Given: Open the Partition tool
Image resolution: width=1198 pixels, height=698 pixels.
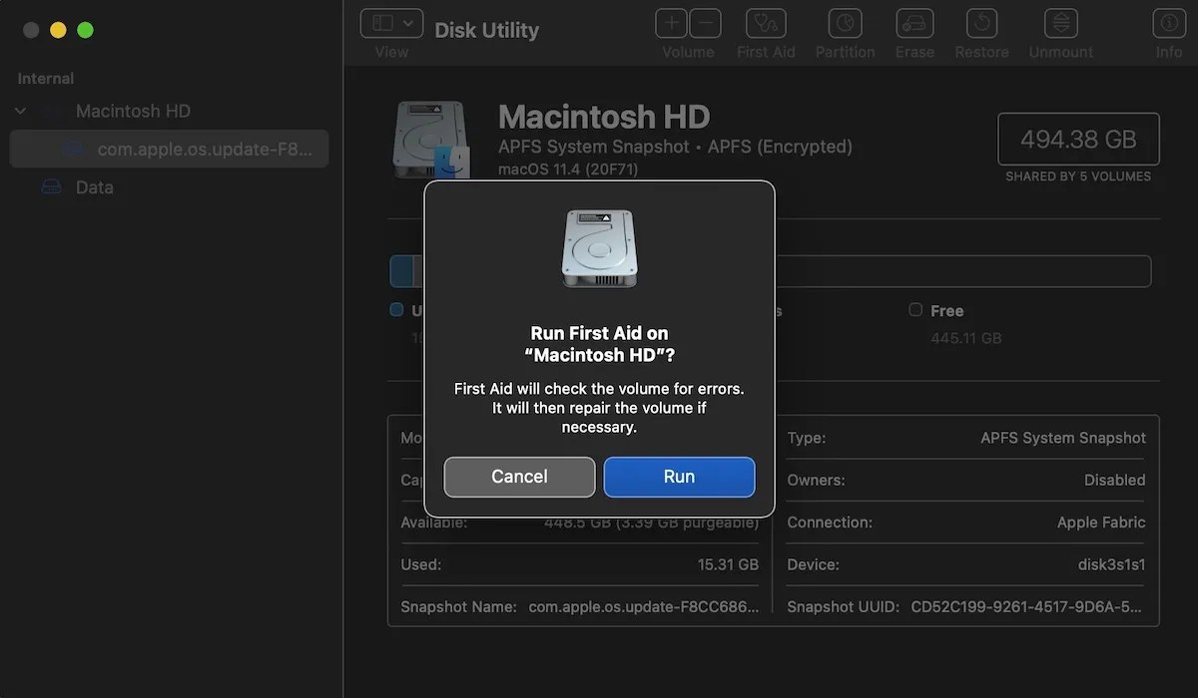Looking at the screenshot, I should point(845,23).
